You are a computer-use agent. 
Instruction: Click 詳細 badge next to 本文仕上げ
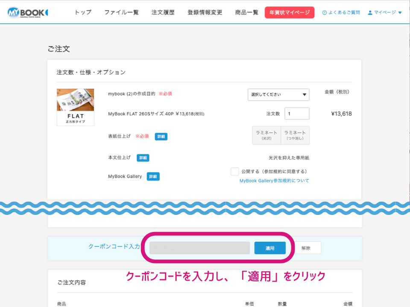point(143,158)
